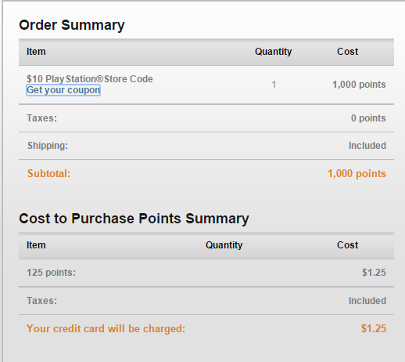The height and width of the screenshot is (362, 405).
Task: Open the Get your coupon link
Action: click(63, 90)
